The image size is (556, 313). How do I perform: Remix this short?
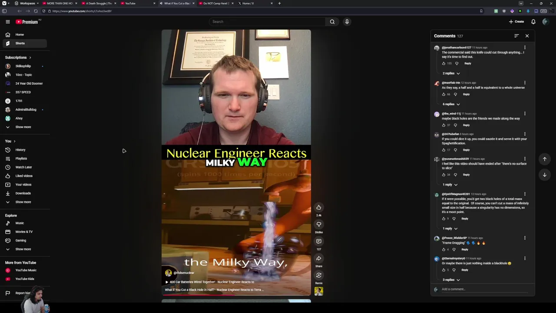click(318, 275)
